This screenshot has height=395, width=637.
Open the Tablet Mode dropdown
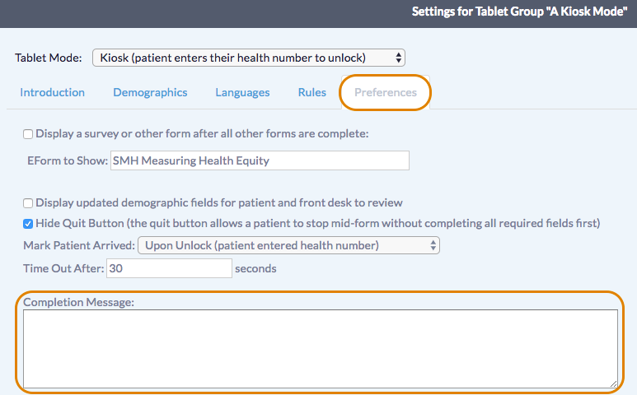[x=249, y=58]
